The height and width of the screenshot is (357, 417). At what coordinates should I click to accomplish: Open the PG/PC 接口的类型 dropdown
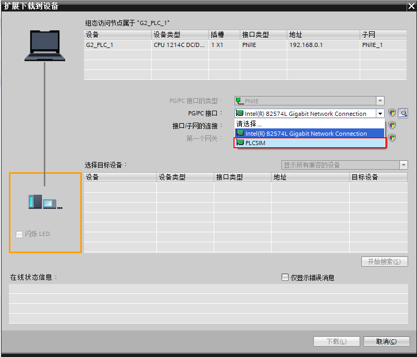pos(381,101)
